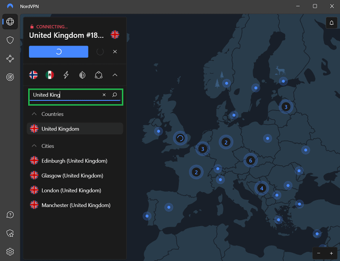Choose London (United Kingdom) city
The image size is (340, 261).
71,190
